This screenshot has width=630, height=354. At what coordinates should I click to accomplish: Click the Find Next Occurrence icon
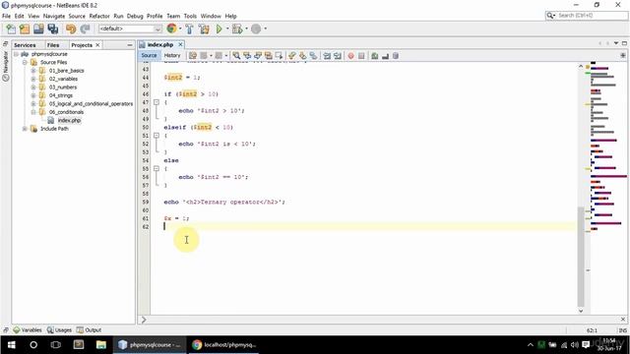point(258,56)
